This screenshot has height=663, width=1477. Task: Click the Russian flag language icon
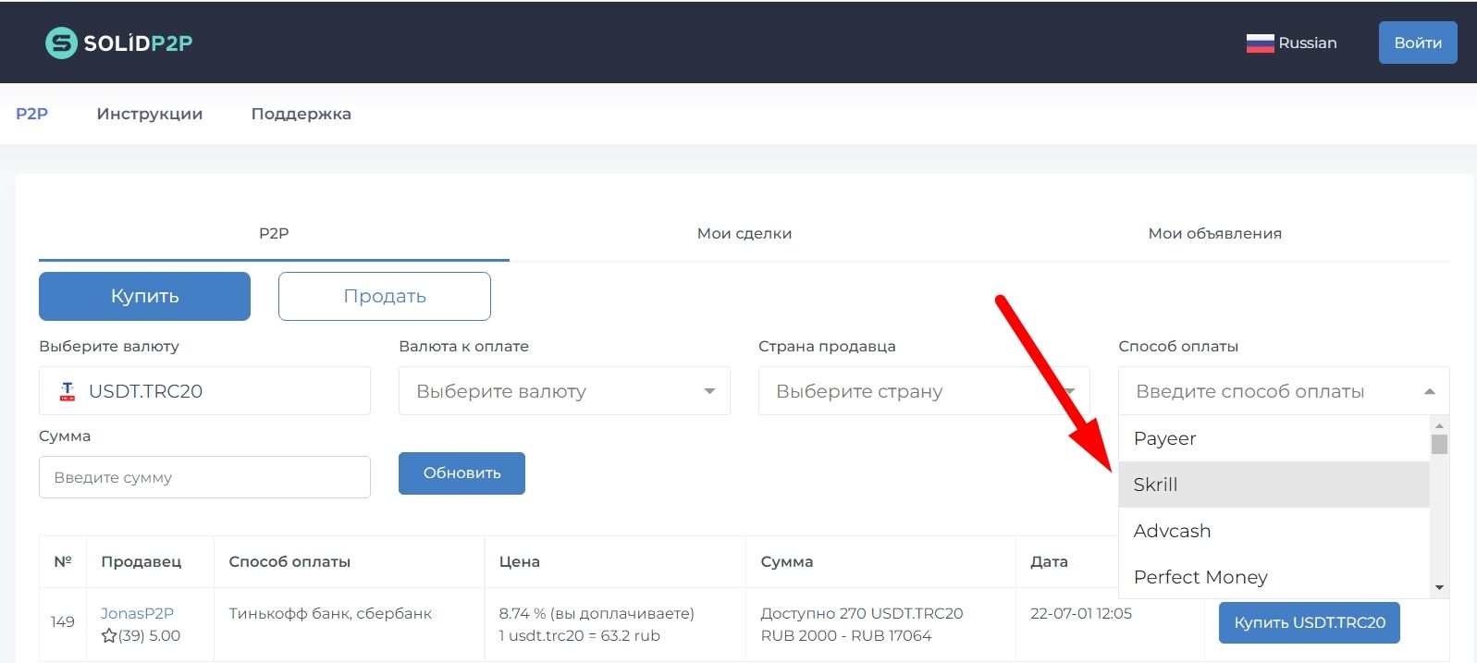(1260, 43)
